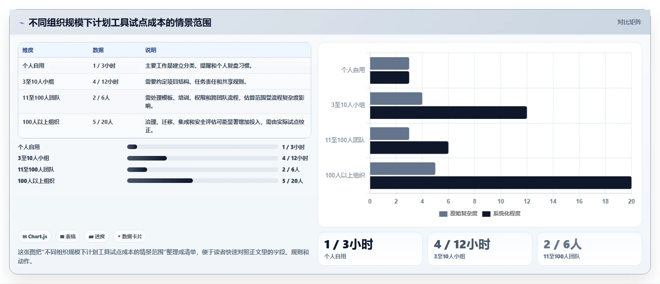The height and width of the screenshot is (284, 660).
Task: Click the grey 原始复杂度 bar for 3至10人小组
Action: click(396, 98)
